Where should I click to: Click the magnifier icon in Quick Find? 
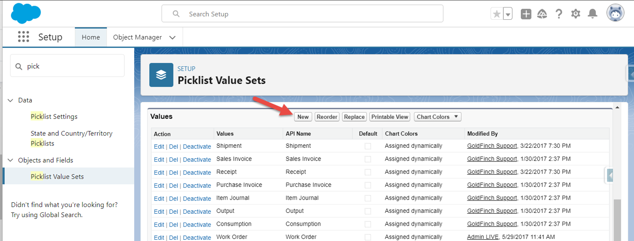(18, 66)
